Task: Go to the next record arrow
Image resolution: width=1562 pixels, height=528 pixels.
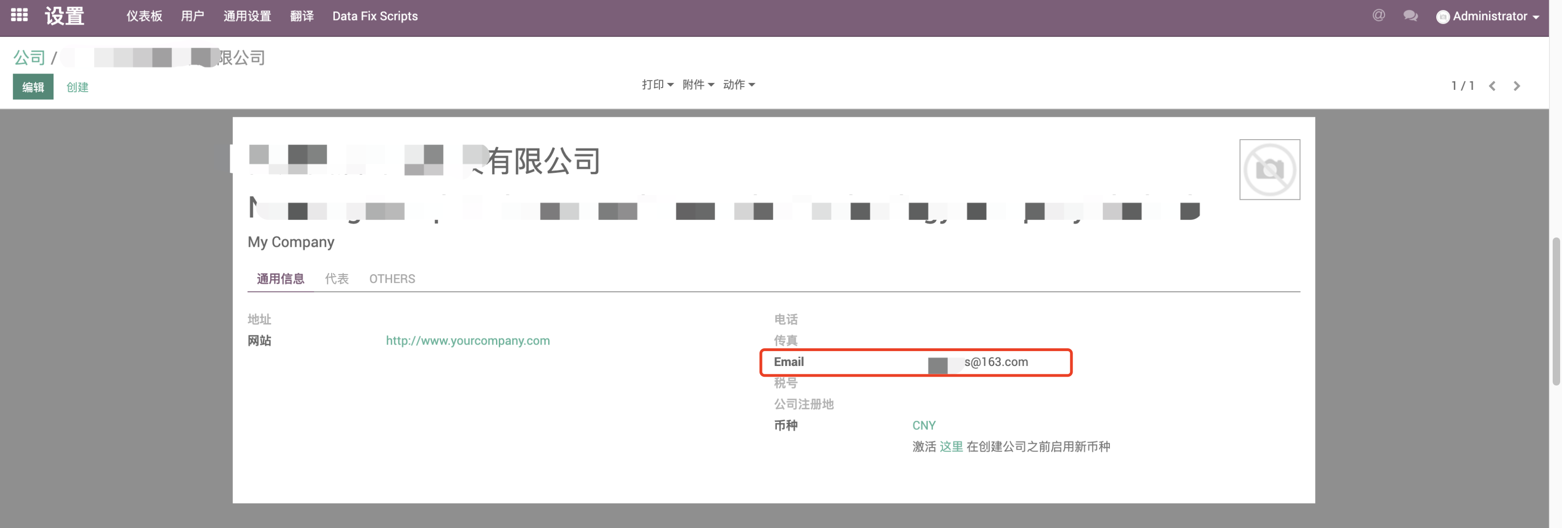Action: click(1517, 86)
